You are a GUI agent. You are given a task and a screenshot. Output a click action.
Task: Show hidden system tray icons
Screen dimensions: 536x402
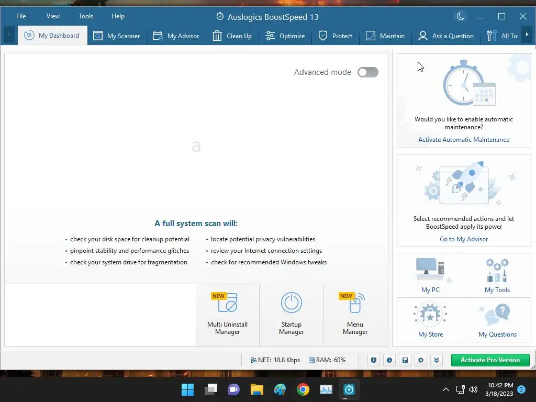[x=446, y=389]
